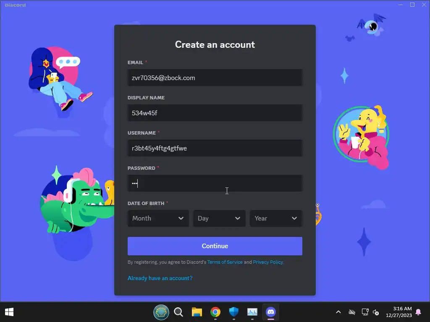Click the OneDrive cloud tray icon

coord(352,312)
